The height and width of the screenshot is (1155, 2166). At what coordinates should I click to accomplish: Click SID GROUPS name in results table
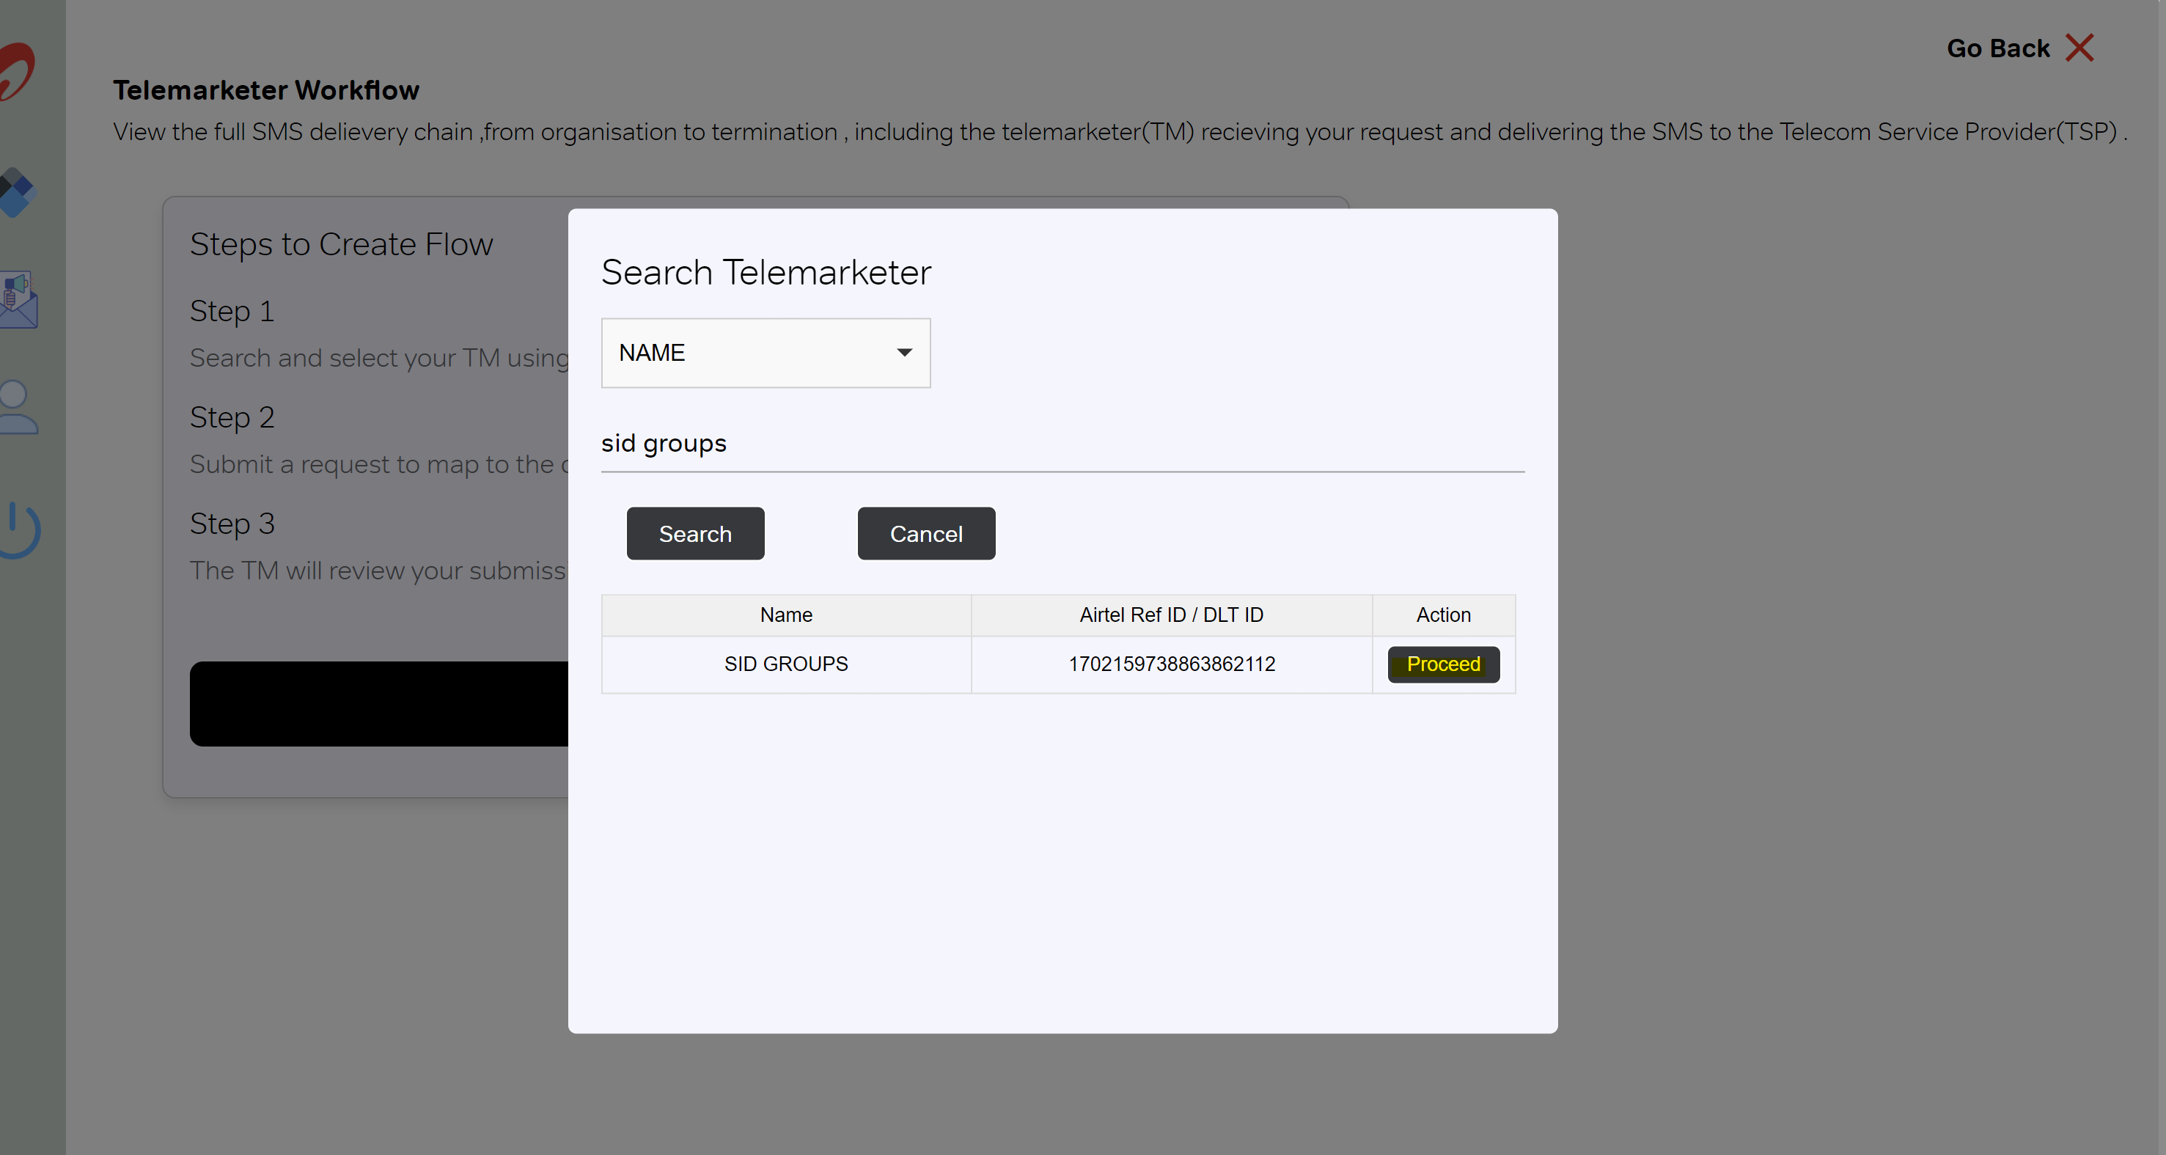[x=785, y=664]
